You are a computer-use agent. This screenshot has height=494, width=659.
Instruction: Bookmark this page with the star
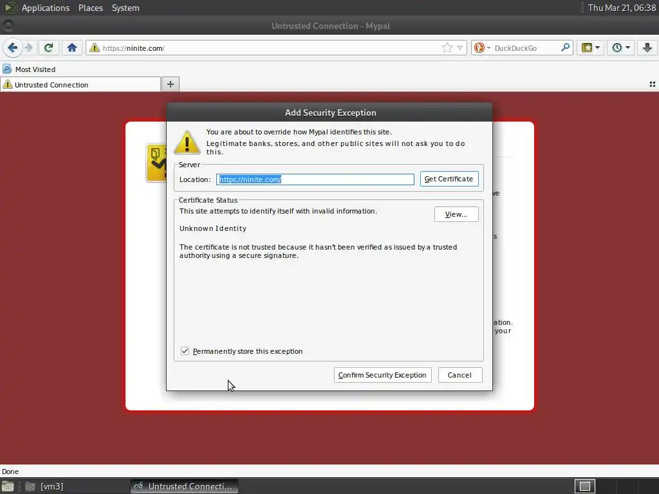click(447, 48)
